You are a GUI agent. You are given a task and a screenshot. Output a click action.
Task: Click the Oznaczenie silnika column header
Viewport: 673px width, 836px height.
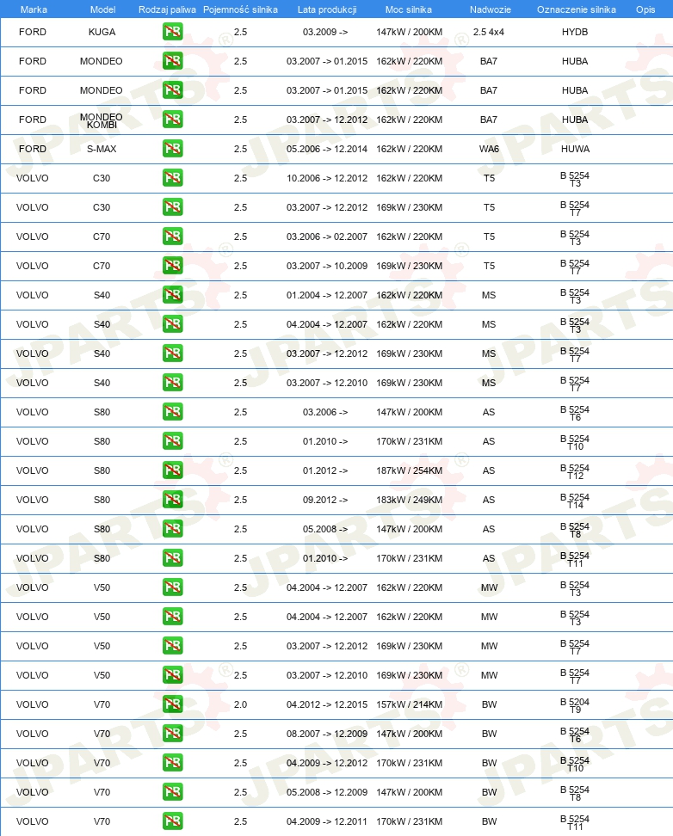(577, 9)
